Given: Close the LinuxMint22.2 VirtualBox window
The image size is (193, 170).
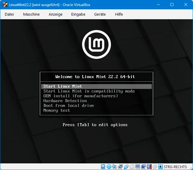Looking at the screenshot, I should coord(186,5).
